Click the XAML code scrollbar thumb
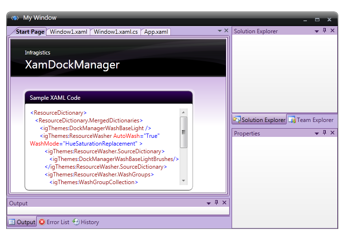 pos(183,132)
